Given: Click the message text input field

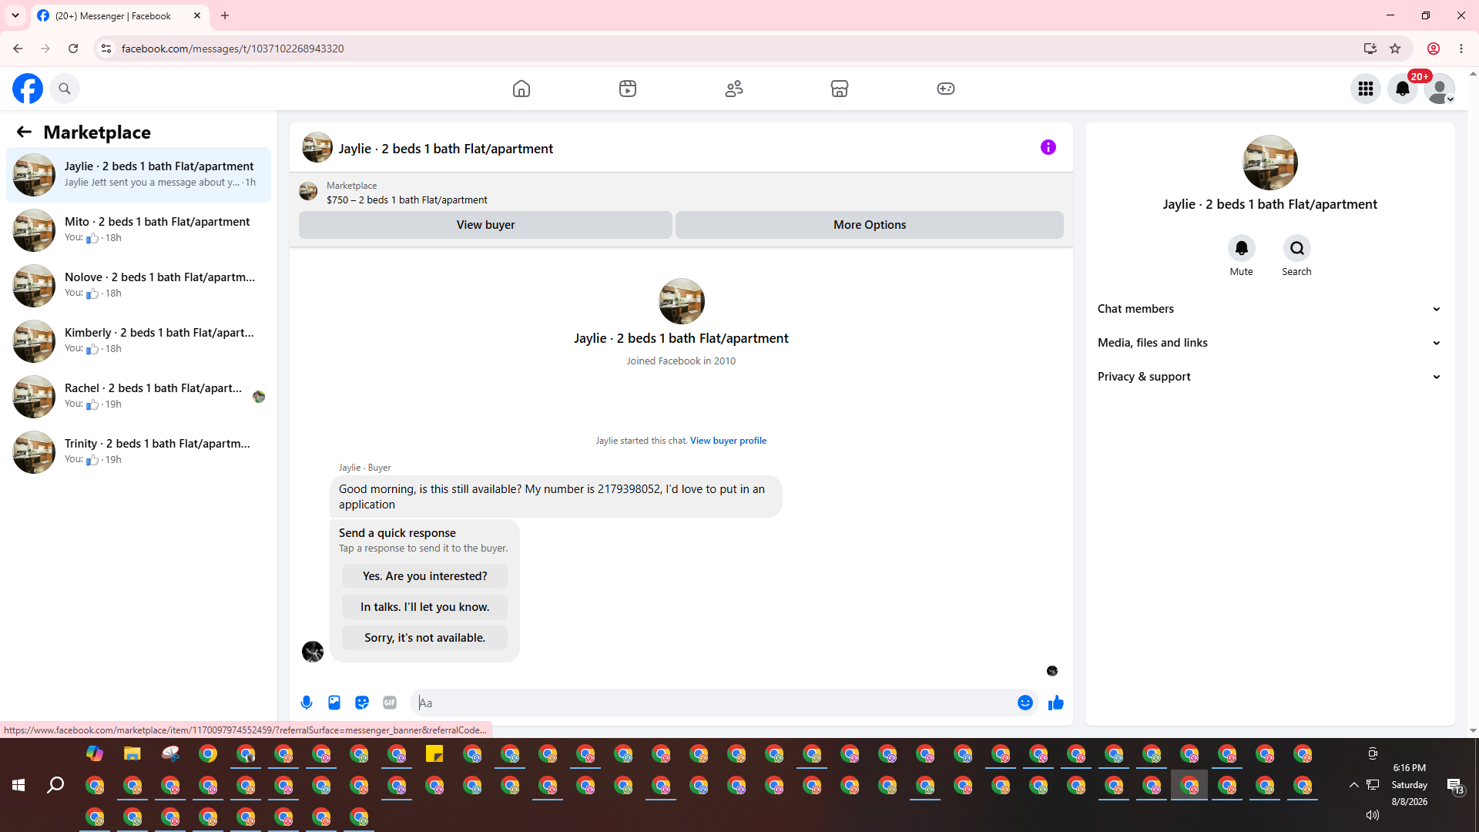Looking at the screenshot, I should (x=715, y=703).
